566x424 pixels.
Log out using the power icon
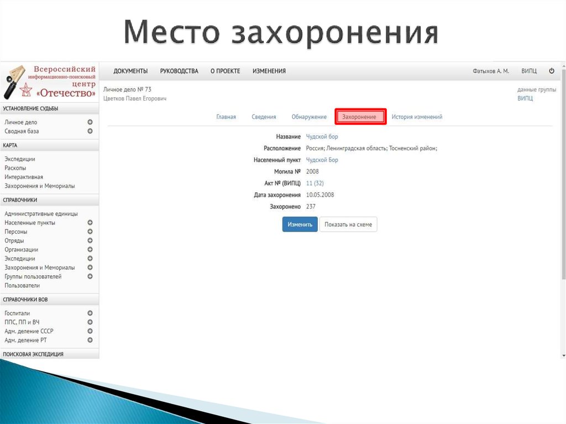pyautogui.click(x=551, y=71)
